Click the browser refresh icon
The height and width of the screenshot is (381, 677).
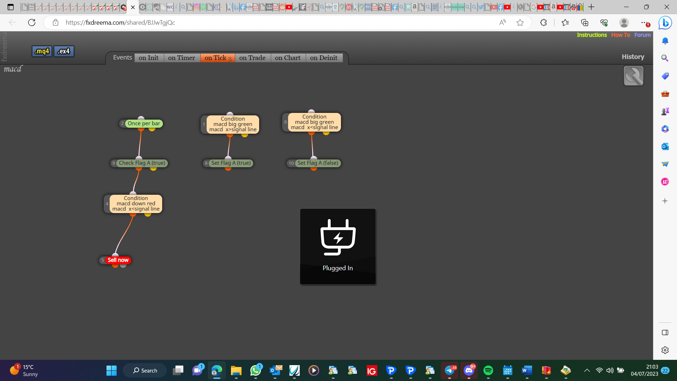(x=32, y=23)
